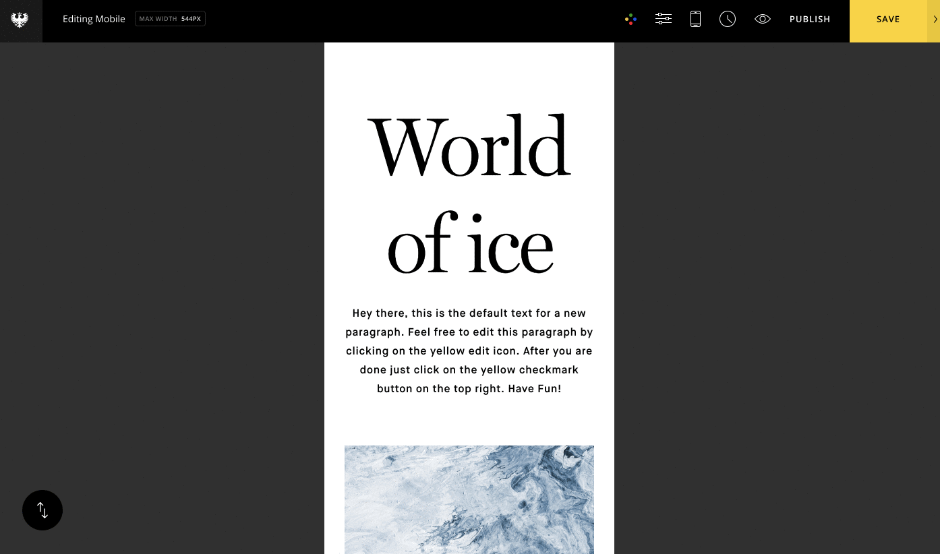Click the marbled ice image
The image size is (940, 554).
(469, 499)
